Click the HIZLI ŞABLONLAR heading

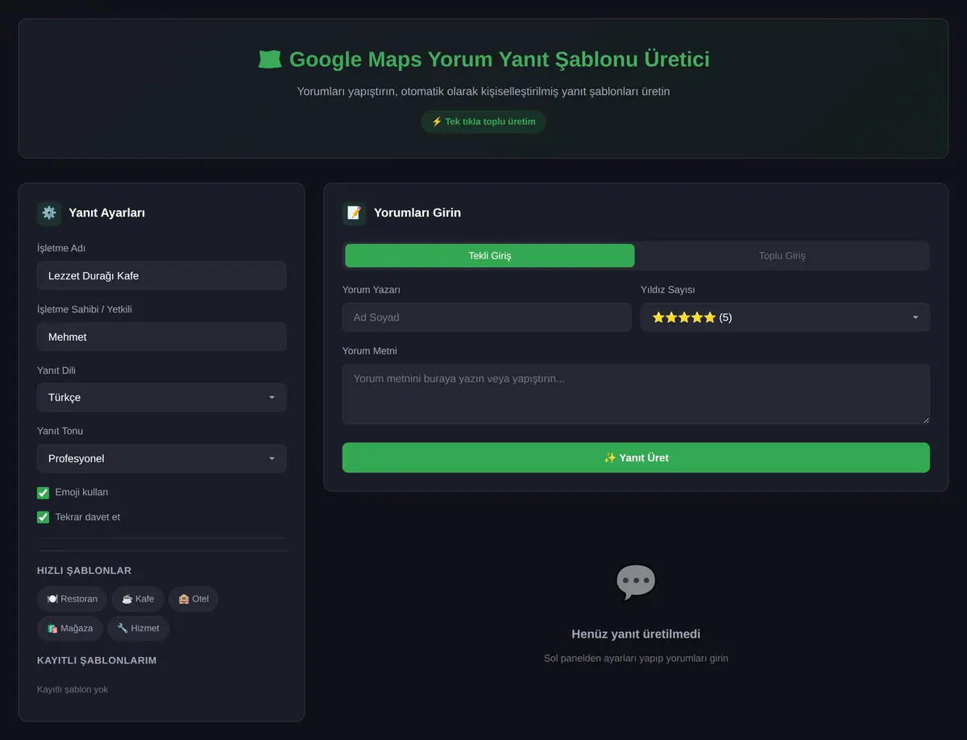click(x=84, y=571)
